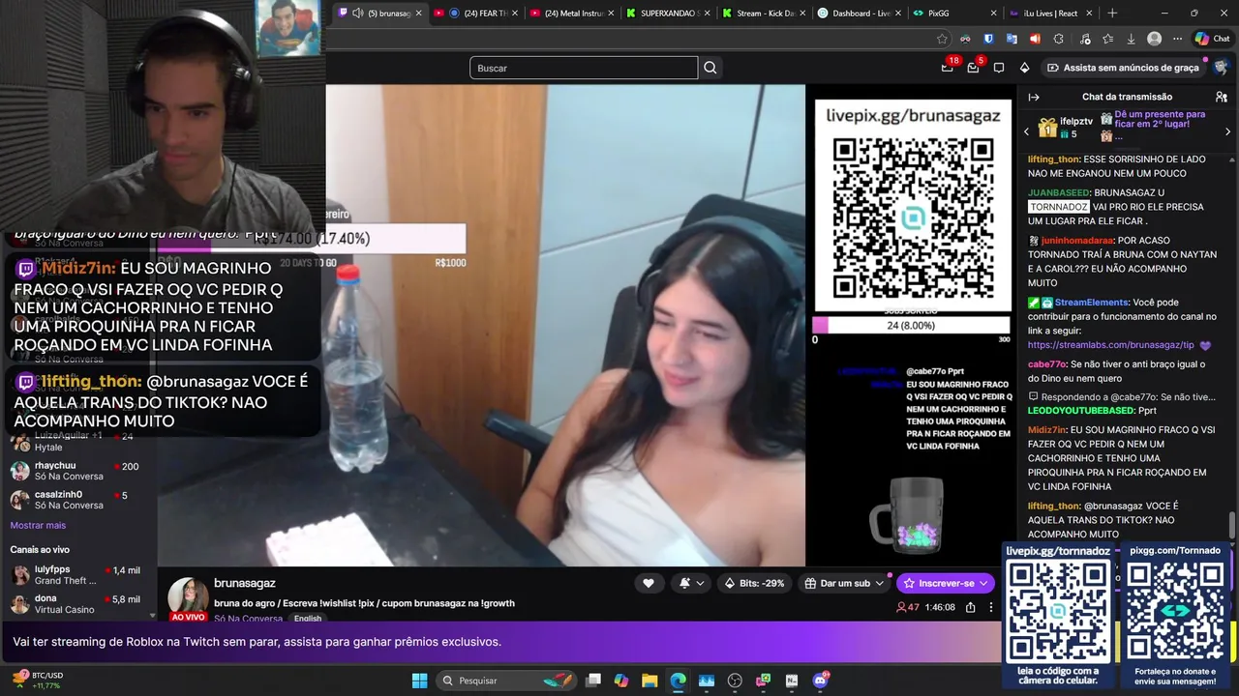Open brunasagaz channel name link
This screenshot has width=1239, height=696.
245,583
